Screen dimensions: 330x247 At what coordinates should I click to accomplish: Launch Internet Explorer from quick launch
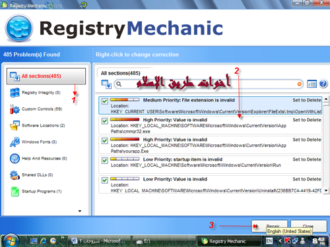[44, 241]
